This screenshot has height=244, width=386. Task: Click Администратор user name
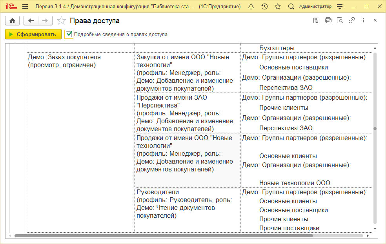tap(315, 7)
